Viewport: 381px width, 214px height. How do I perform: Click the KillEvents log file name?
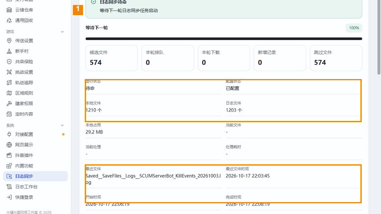coord(153,179)
